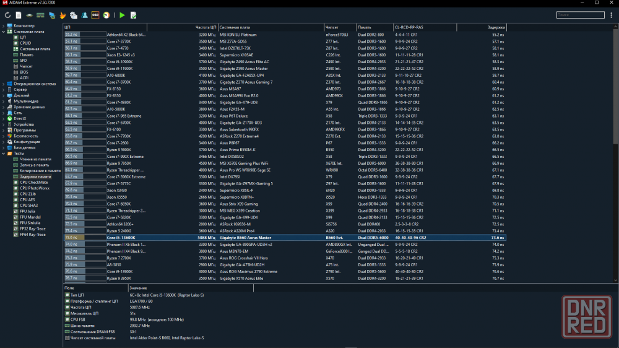Click the Конфигурация gear icon in tree
619x348 pixels.
click(10, 142)
